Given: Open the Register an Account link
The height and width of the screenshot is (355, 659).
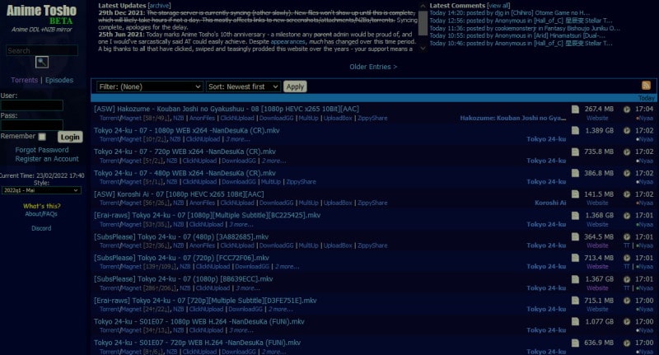Looking at the screenshot, I should (x=47, y=159).
